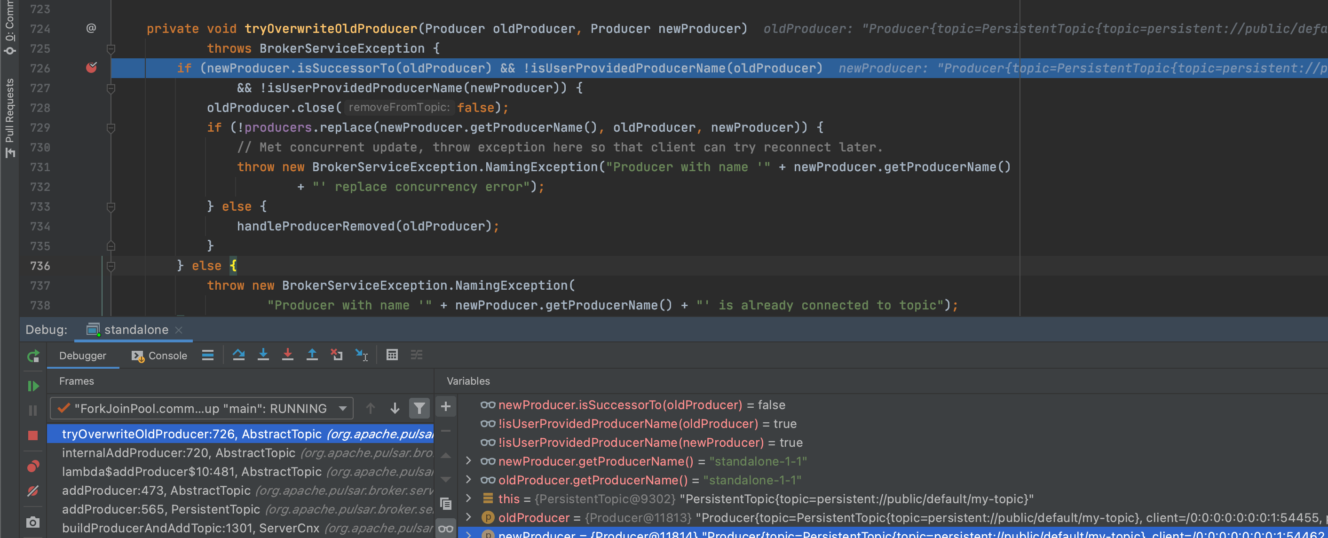Take a thread dump with the camera icon
This screenshot has width=1328, height=538.
tap(32, 522)
